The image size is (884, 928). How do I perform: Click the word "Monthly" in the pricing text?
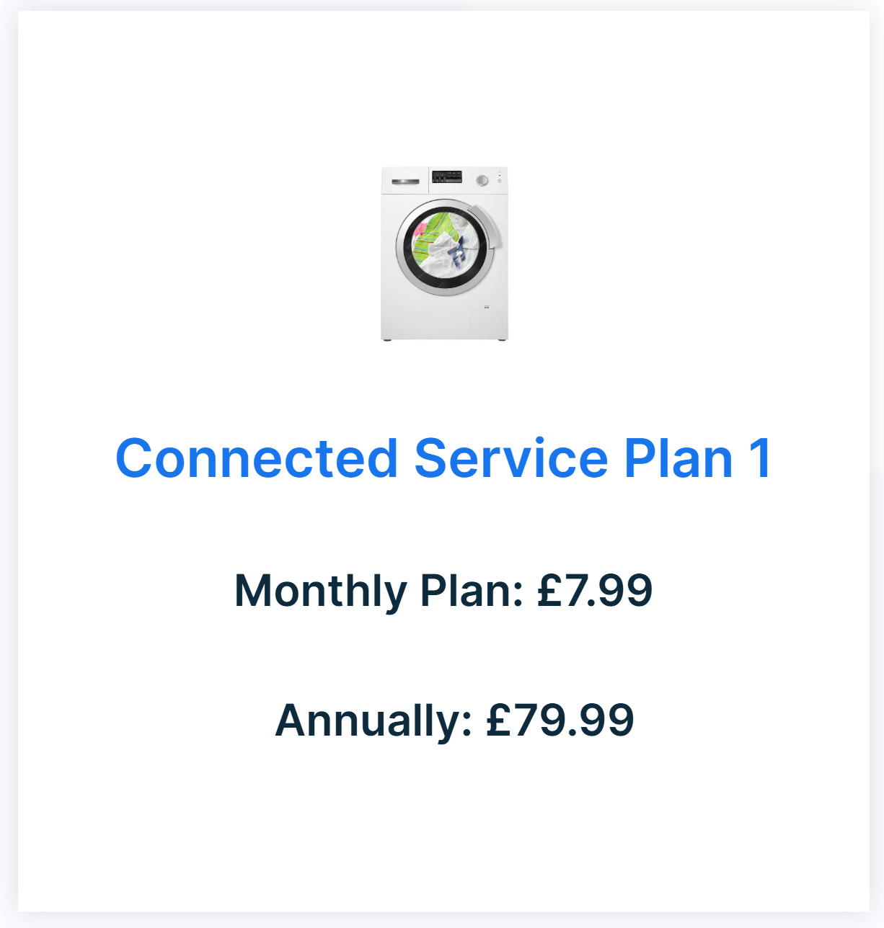coord(321,591)
